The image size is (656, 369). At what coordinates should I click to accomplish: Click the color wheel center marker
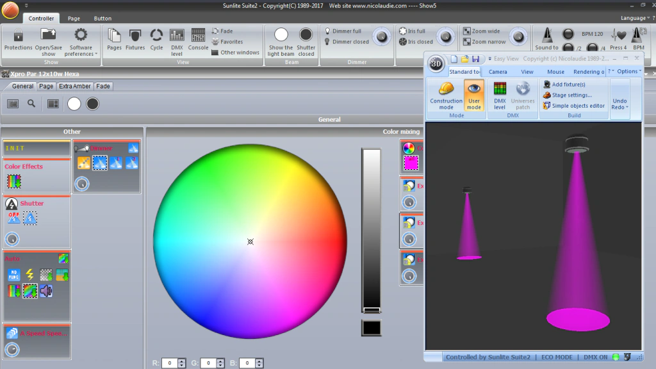(250, 242)
